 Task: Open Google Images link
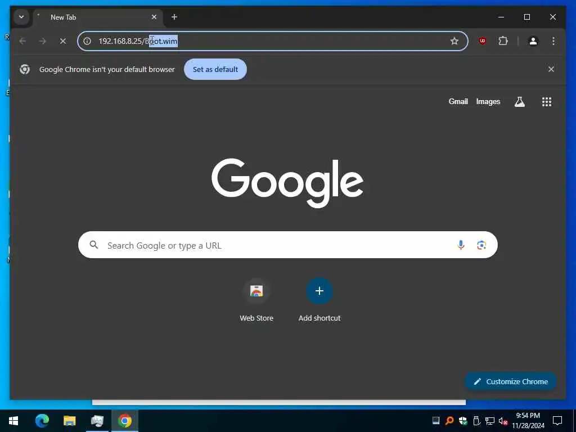coord(488,101)
